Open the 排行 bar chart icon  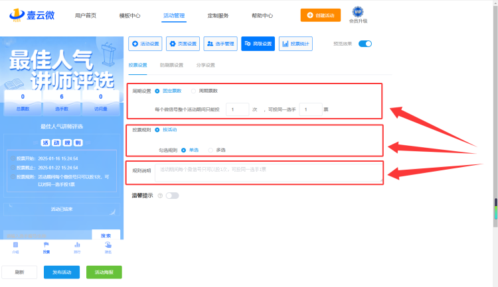(77, 245)
